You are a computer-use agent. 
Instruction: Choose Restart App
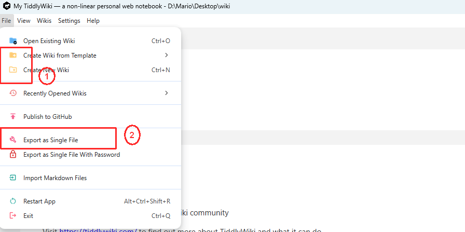(90, 201)
